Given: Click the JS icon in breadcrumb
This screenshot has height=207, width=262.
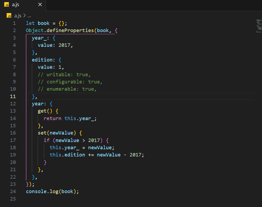Looking at the screenshot, I should pyautogui.click(x=9, y=16).
